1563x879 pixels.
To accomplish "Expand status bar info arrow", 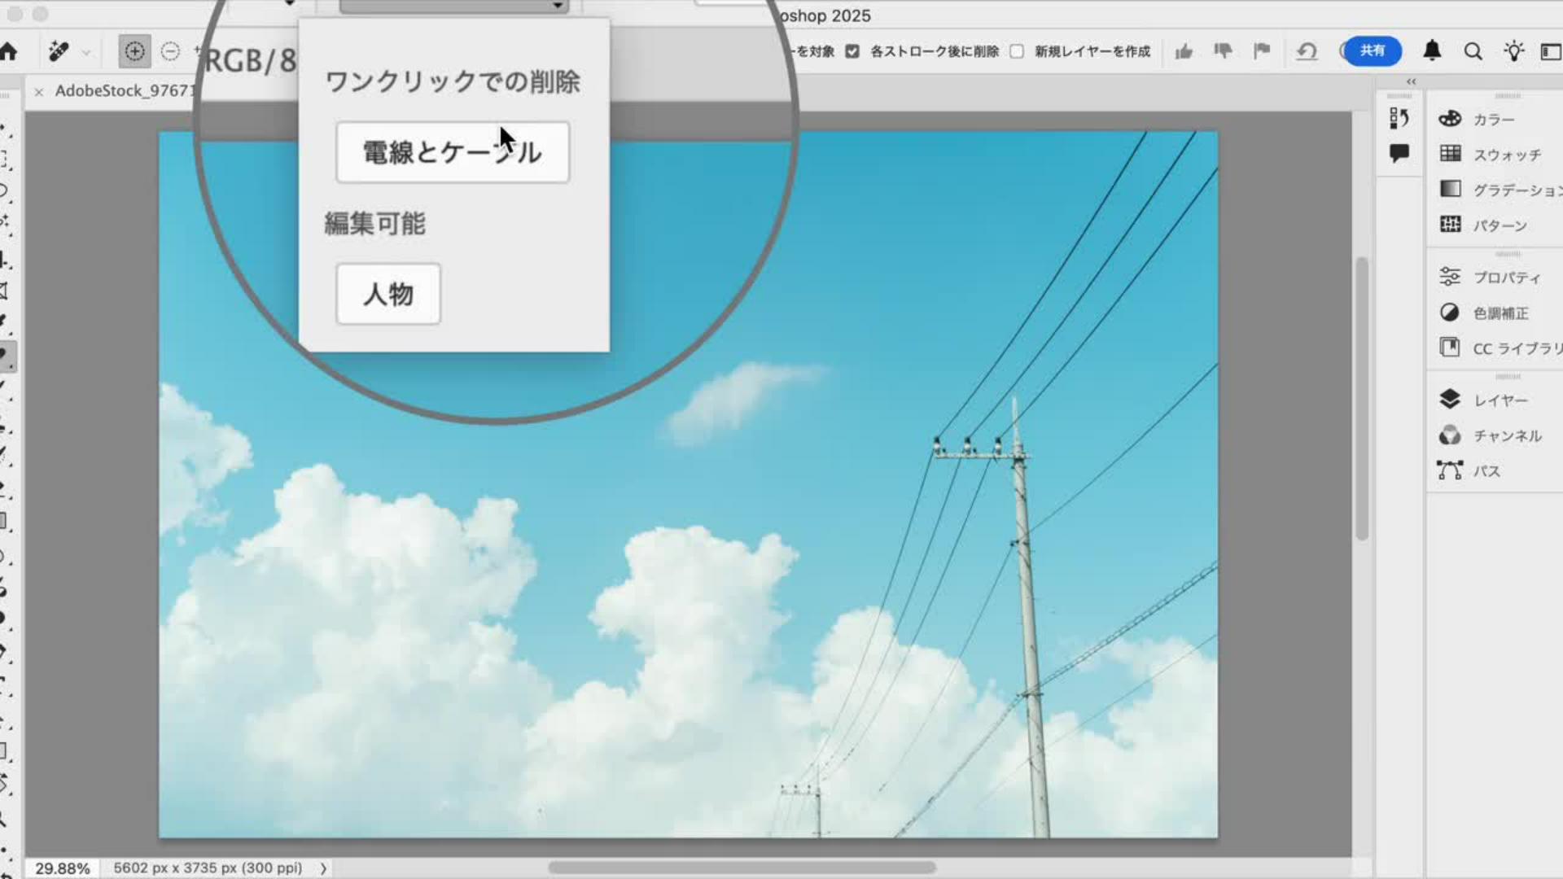I will point(323,868).
